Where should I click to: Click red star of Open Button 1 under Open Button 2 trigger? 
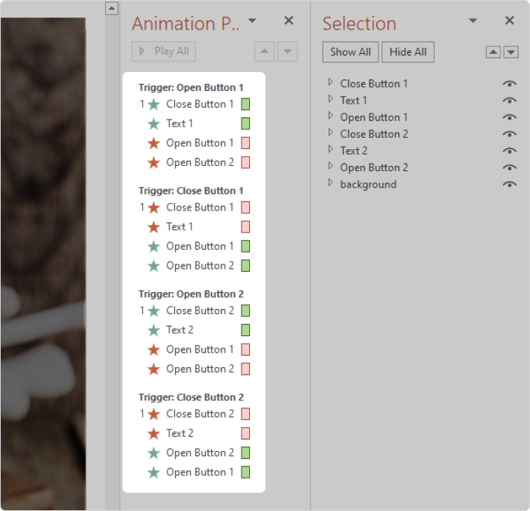[154, 350]
